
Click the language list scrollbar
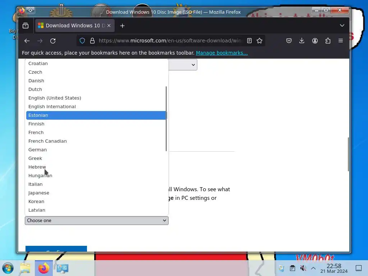point(166,119)
